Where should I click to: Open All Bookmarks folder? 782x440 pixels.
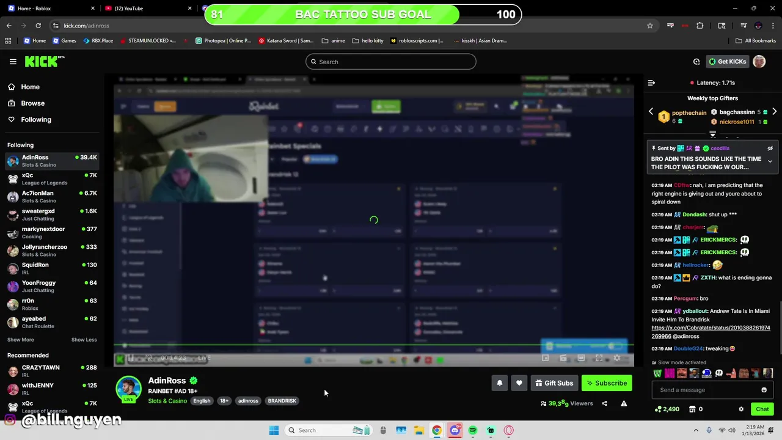[x=756, y=41]
